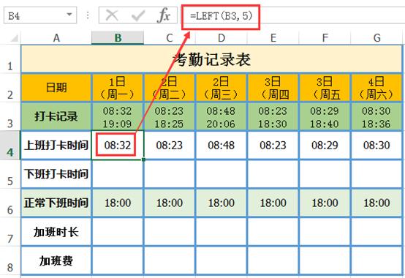405x278 pixels.
Task: Select cell with 08:29 18:40
Action: click(x=325, y=116)
